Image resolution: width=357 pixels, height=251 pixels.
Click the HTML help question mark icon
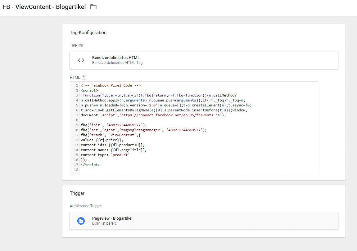click(x=84, y=78)
